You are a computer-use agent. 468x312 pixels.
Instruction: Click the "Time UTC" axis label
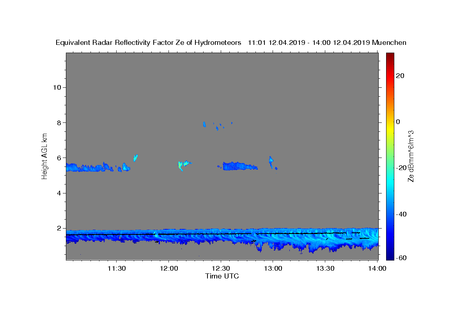tap(222, 276)
